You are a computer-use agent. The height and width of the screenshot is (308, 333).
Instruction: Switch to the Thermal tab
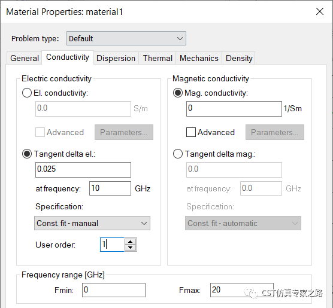(158, 58)
